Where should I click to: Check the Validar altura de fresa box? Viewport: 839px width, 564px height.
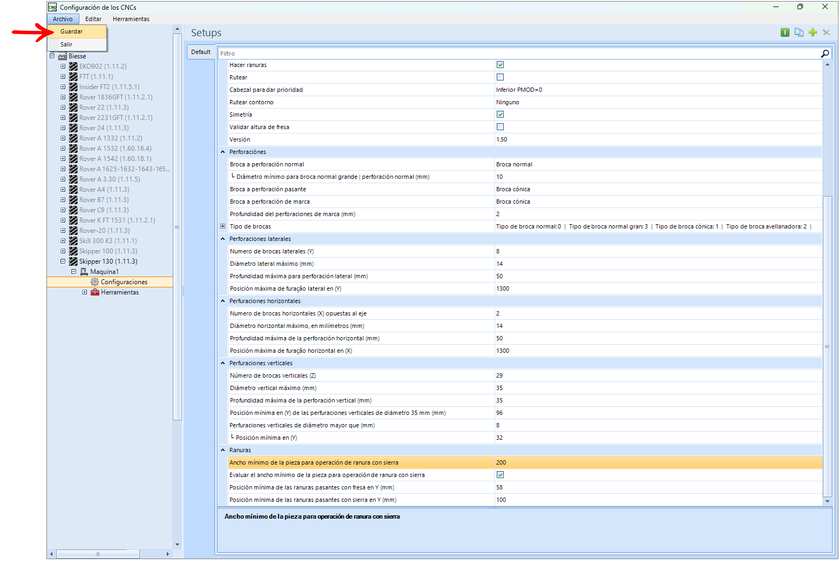click(500, 127)
